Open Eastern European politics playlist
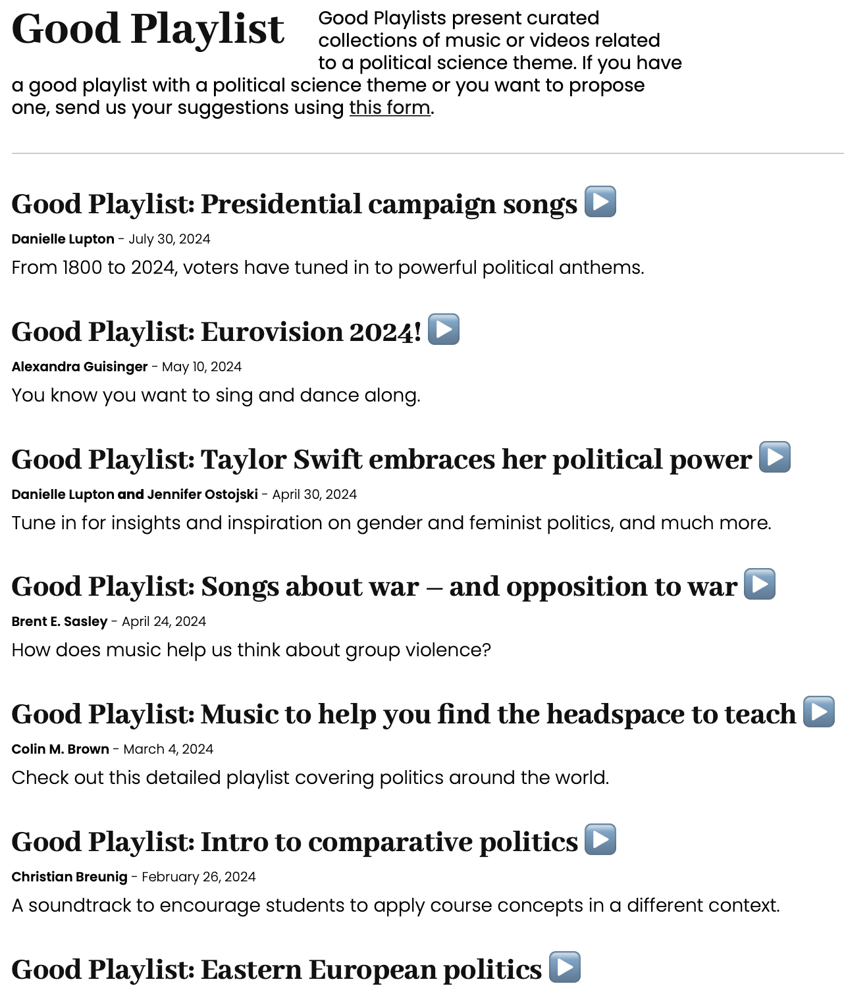The image size is (844, 990). pyautogui.click(x=276, y=970)
